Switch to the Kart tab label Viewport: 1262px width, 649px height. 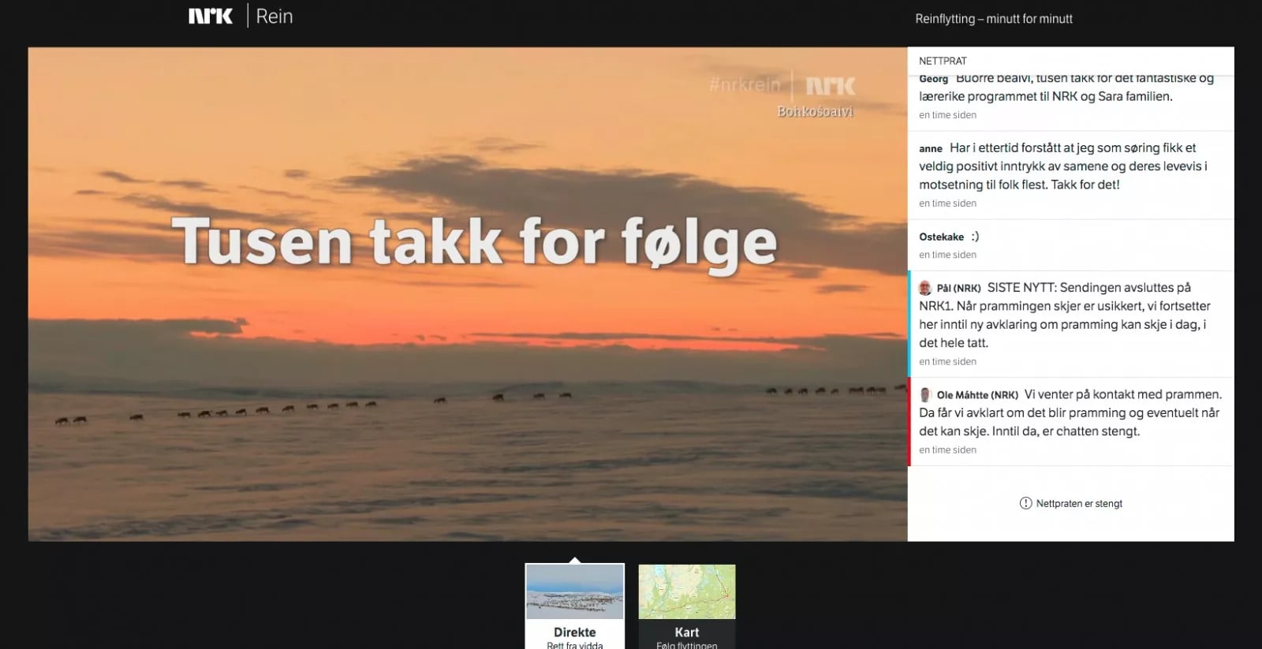click(x=686, y=632)
